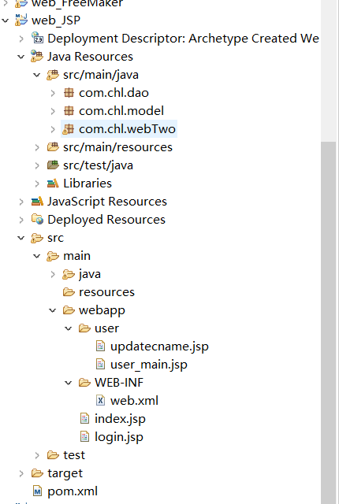Click the updatecname.jsp file icon
The image size is (339, 504).
[100, 346]
